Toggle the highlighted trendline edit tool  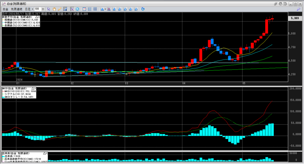click(65, 9)
